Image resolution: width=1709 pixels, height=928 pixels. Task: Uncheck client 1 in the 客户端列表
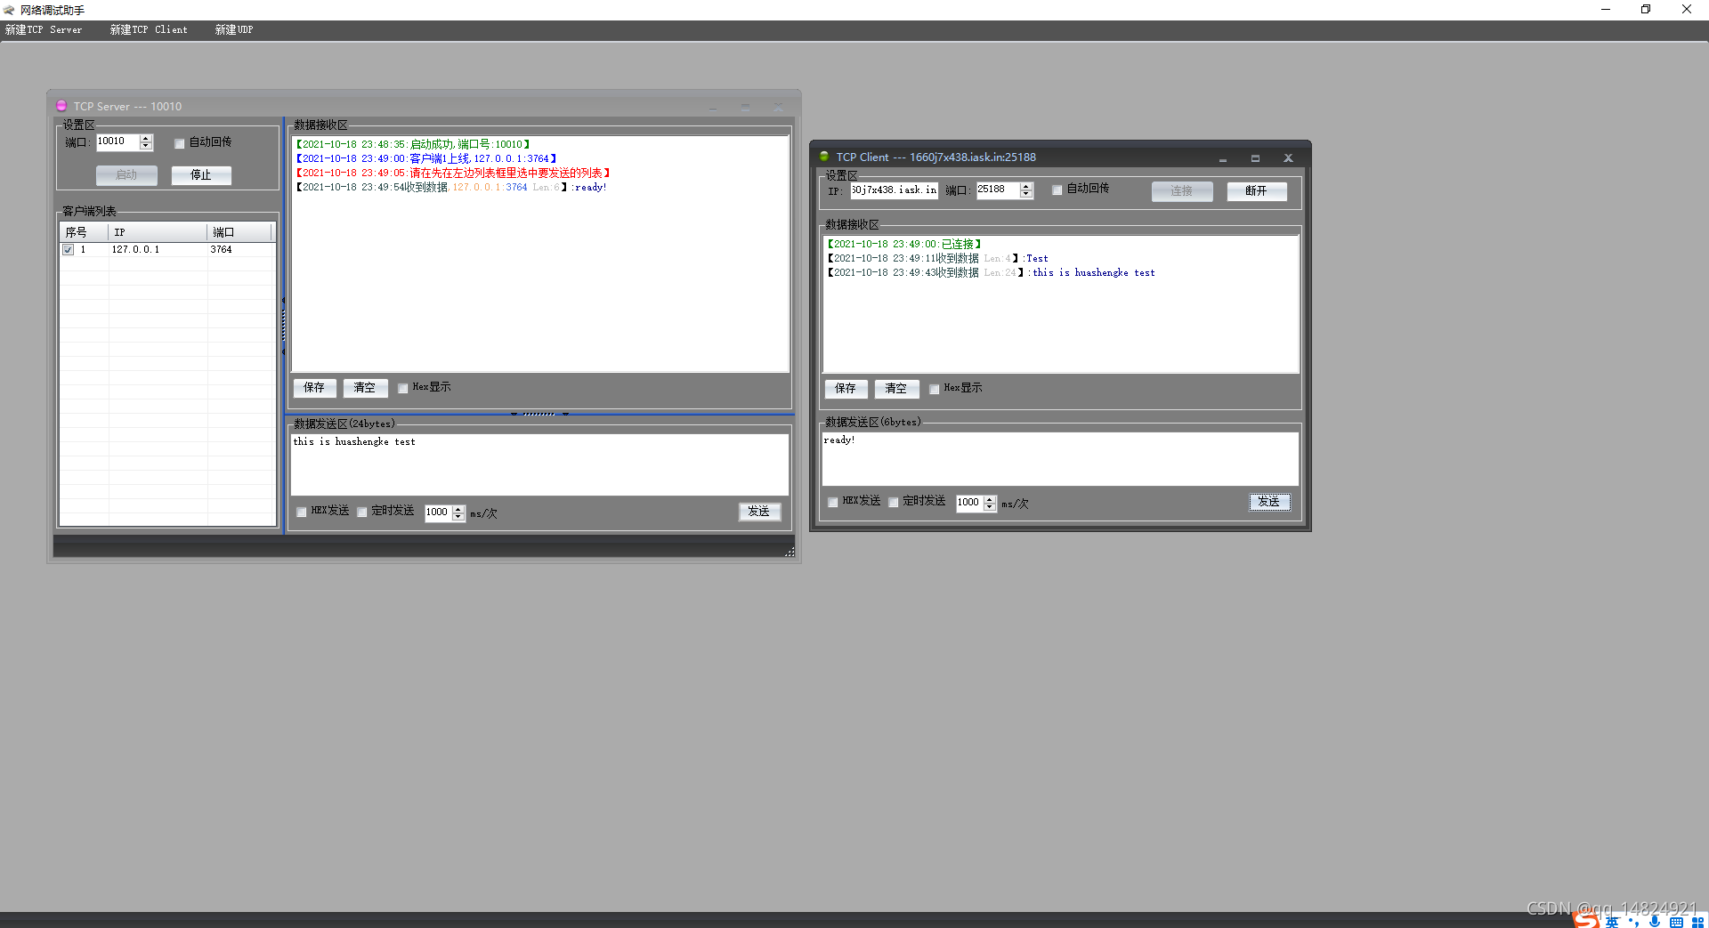[x=69, y=250]
